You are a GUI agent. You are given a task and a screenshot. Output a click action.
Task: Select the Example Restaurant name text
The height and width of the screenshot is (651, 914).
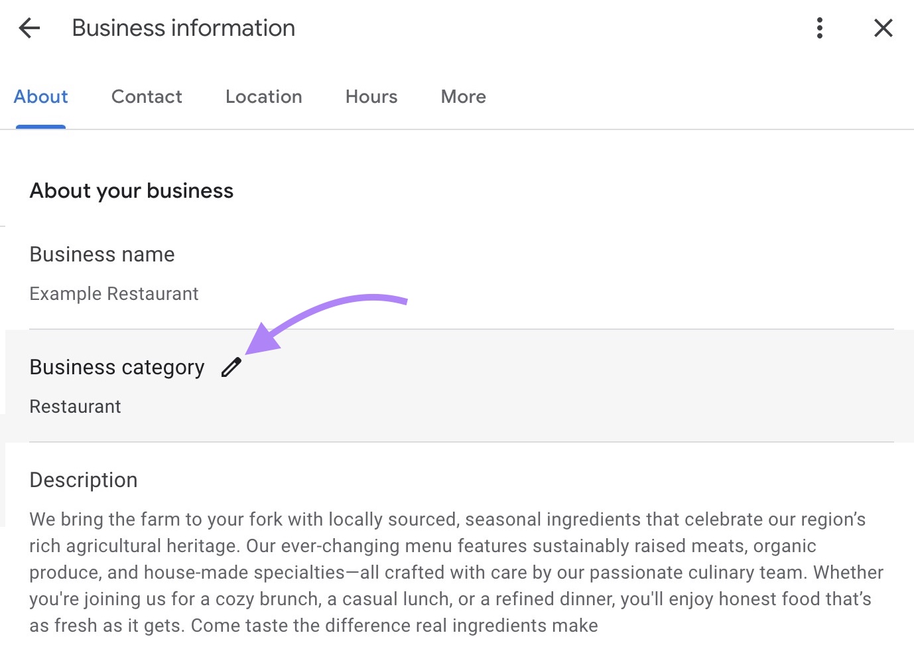coord(113,293)
